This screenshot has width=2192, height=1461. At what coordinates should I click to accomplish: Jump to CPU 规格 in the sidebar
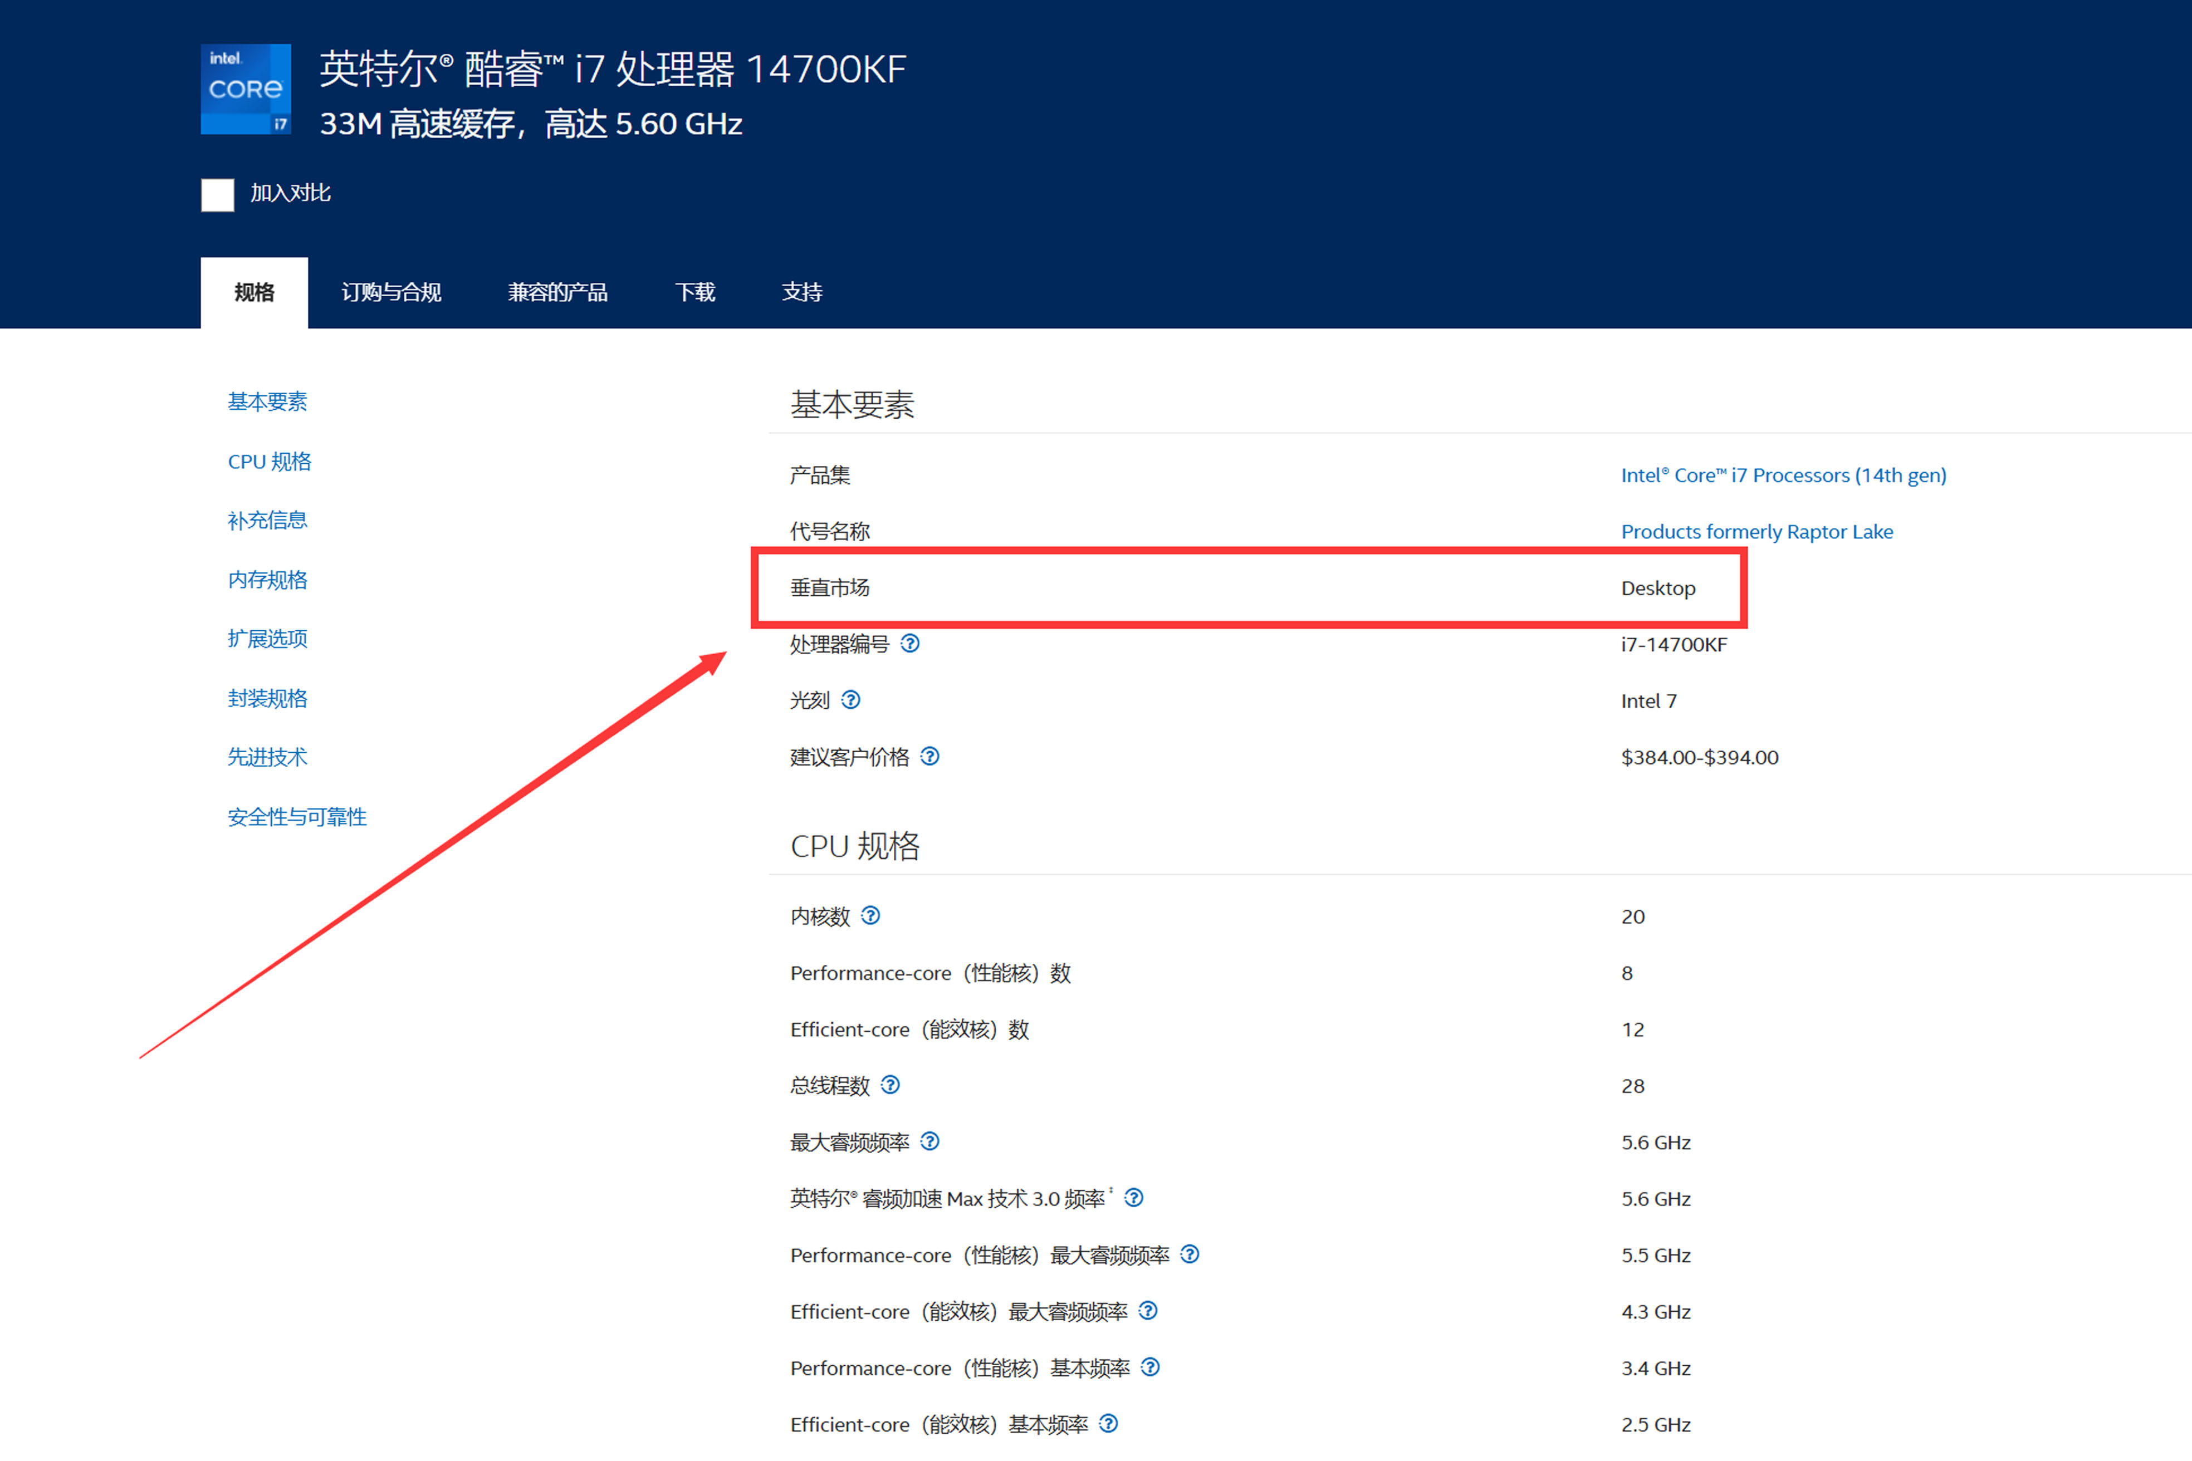[270, 461]
